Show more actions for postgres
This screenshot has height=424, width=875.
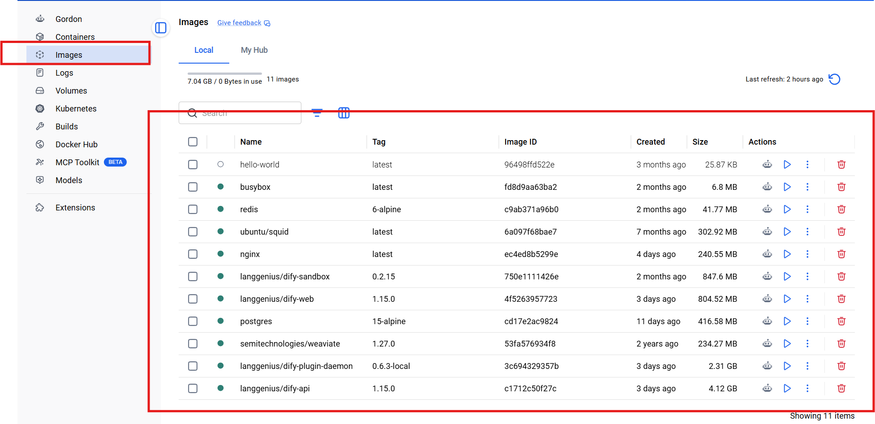(807, 321)
